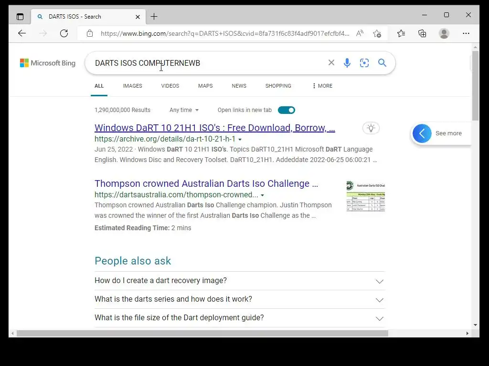489x366 pixels.
Task: Open the Read aloud icon in the address bar
Action: pos(360,33)
